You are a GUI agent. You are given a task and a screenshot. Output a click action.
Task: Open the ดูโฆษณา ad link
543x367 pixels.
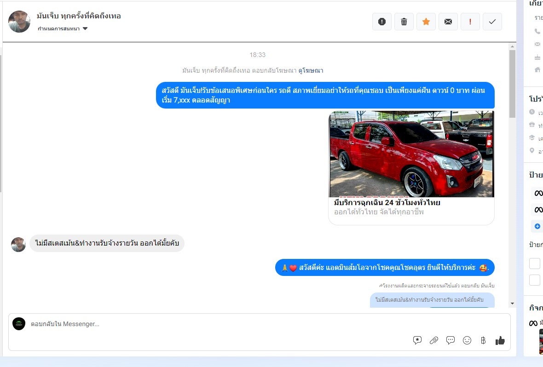click(311, 70)
